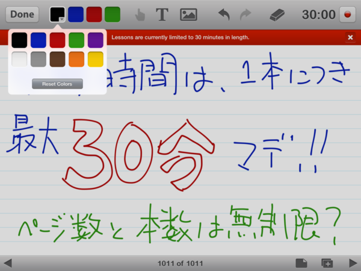Go to the next page arrow
Viewport: 361px width, 271px height.
(x=353, y=263)
